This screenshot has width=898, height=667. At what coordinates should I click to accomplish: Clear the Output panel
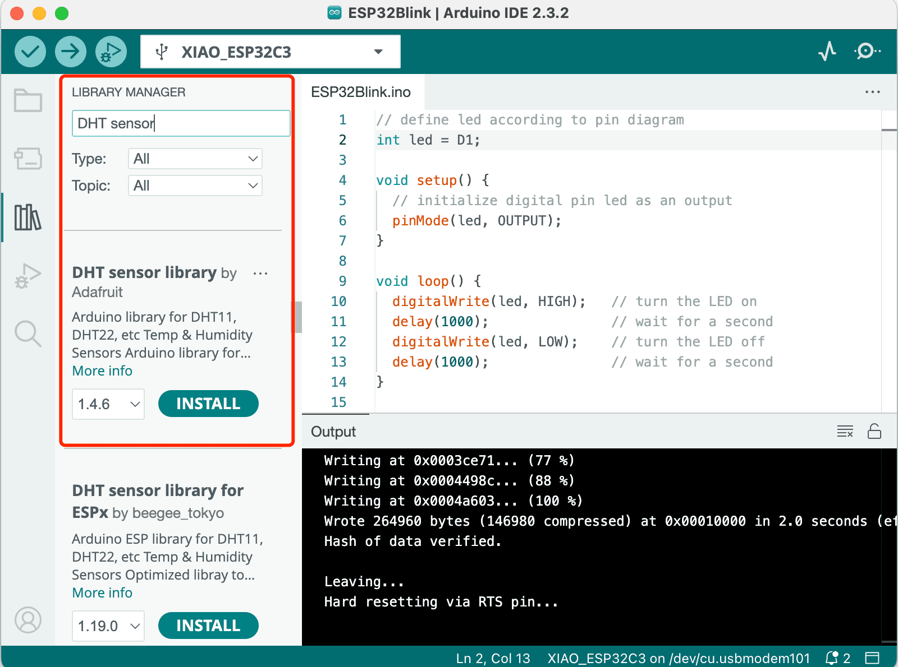click(845, 431)
